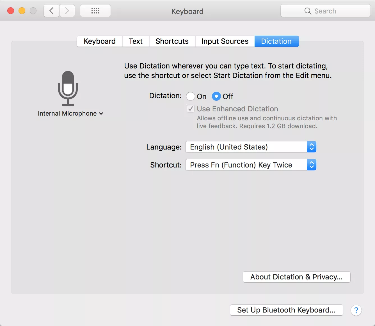The width and height of the screenshot is (375, 326).
Task: Select the Dictation Off radio button
Action: click(216, 96)
